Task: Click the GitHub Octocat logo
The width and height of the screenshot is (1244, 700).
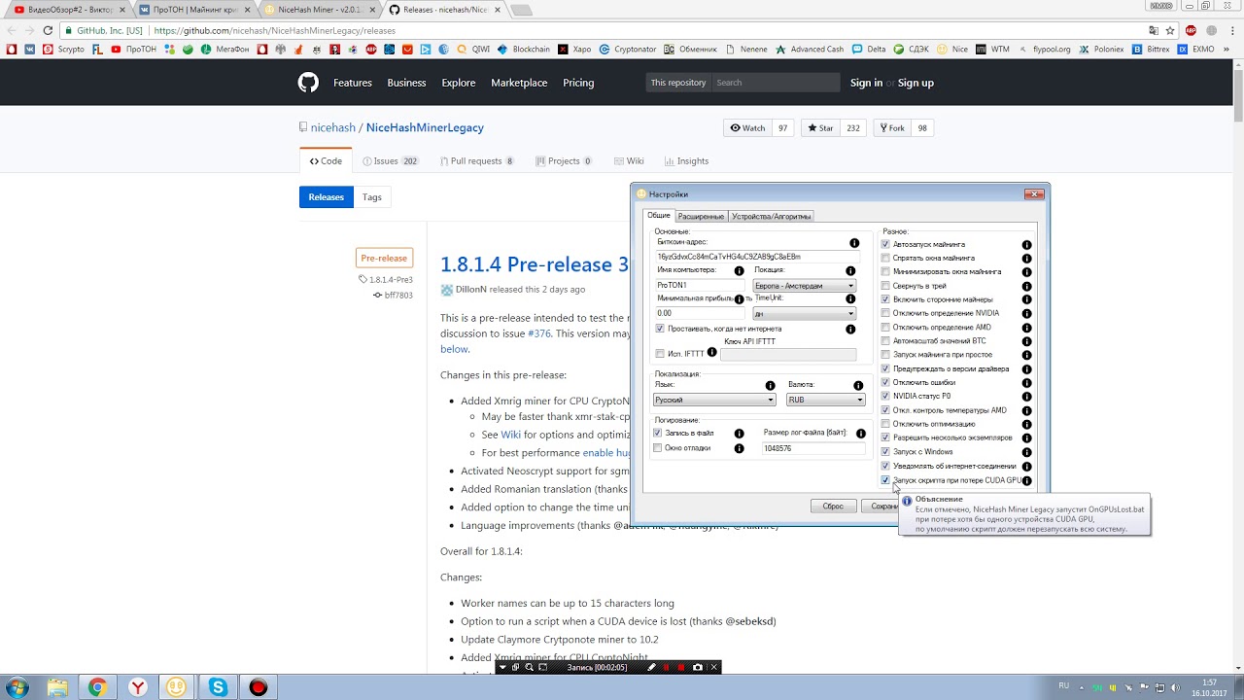Action: click(x=308, y=83)
